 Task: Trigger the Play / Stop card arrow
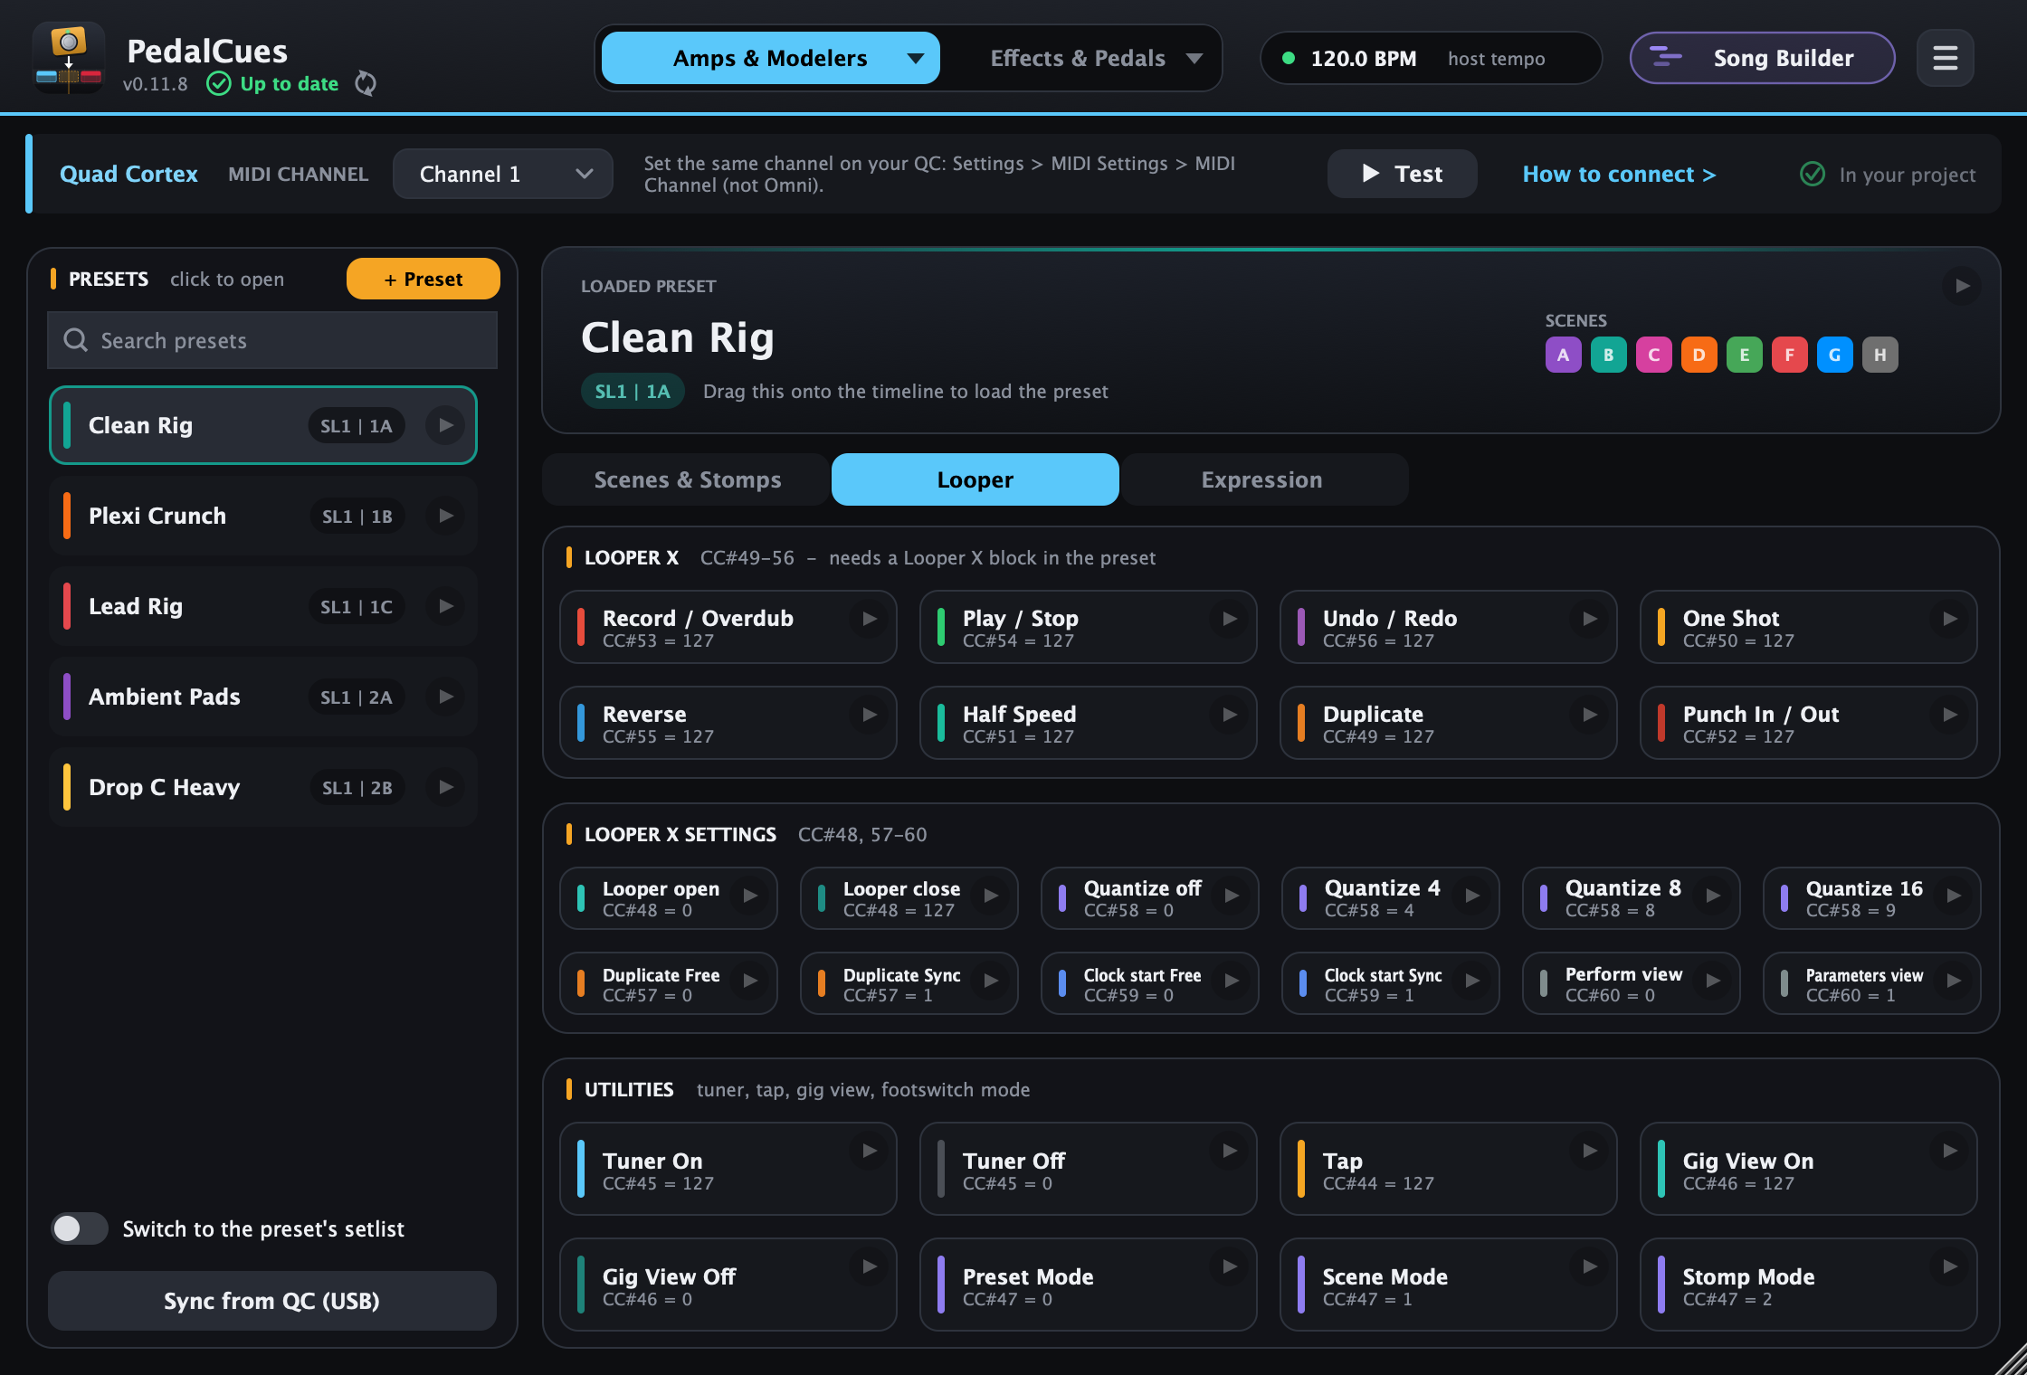(x=1229, y=619)
